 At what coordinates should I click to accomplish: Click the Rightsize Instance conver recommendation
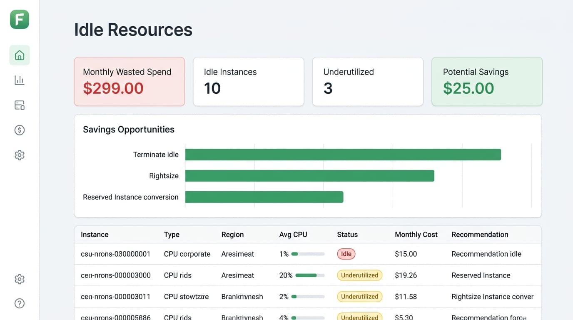pyautogui.click(x=493, y=297)
